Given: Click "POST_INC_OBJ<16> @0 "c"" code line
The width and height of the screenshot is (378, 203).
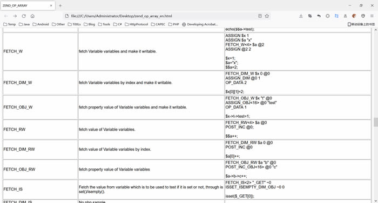Looking at the screenshot, I should (251, 167).
